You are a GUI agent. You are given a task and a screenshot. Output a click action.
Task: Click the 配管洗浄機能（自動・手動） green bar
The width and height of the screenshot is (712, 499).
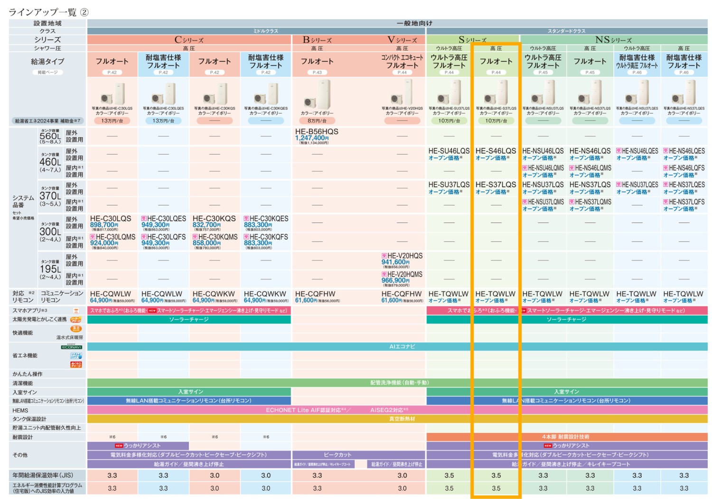pyautogui.click(x=397, y=383)
